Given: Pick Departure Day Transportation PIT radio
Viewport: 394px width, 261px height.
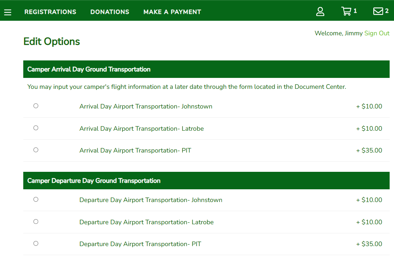Looking at the screenshot, I should pyautogui.click(x=36, y=243).
